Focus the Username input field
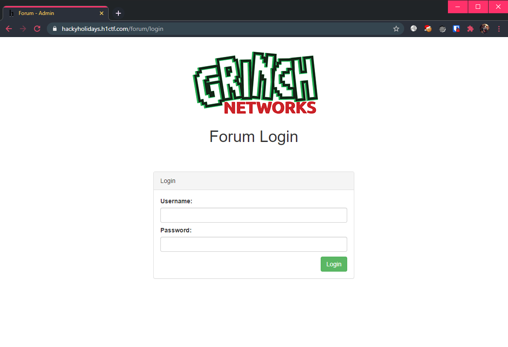 click(254, 215)
